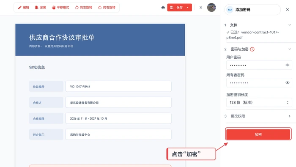Open the 加密密钥长度 dropdown
The image size is (296, 167).
click(259, 102)
